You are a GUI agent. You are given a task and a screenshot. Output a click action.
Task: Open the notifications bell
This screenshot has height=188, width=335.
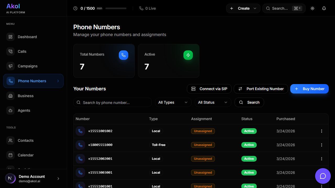324,8
